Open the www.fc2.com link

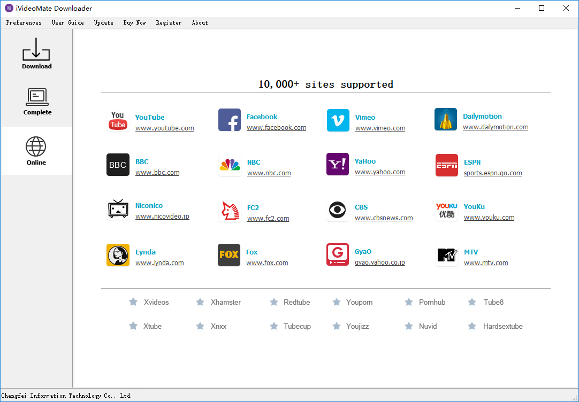(x=268, y=218)
